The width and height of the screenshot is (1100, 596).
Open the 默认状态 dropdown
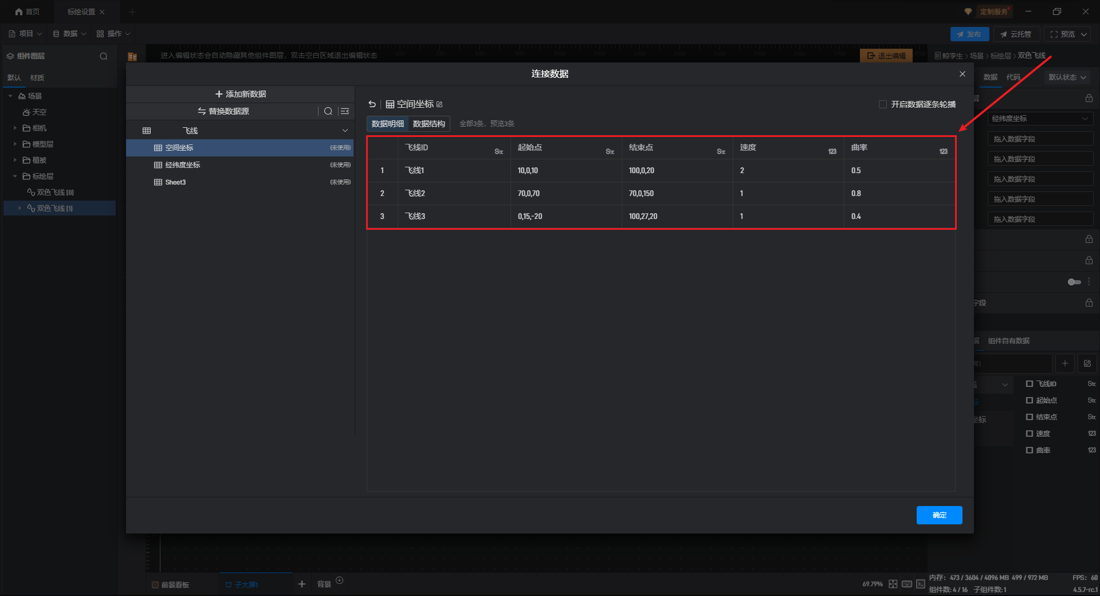1067,77
